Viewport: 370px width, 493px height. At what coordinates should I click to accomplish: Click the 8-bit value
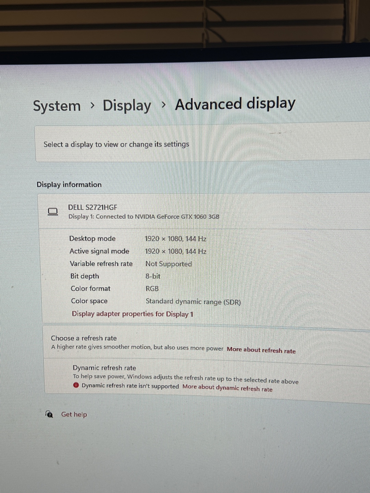153,276
